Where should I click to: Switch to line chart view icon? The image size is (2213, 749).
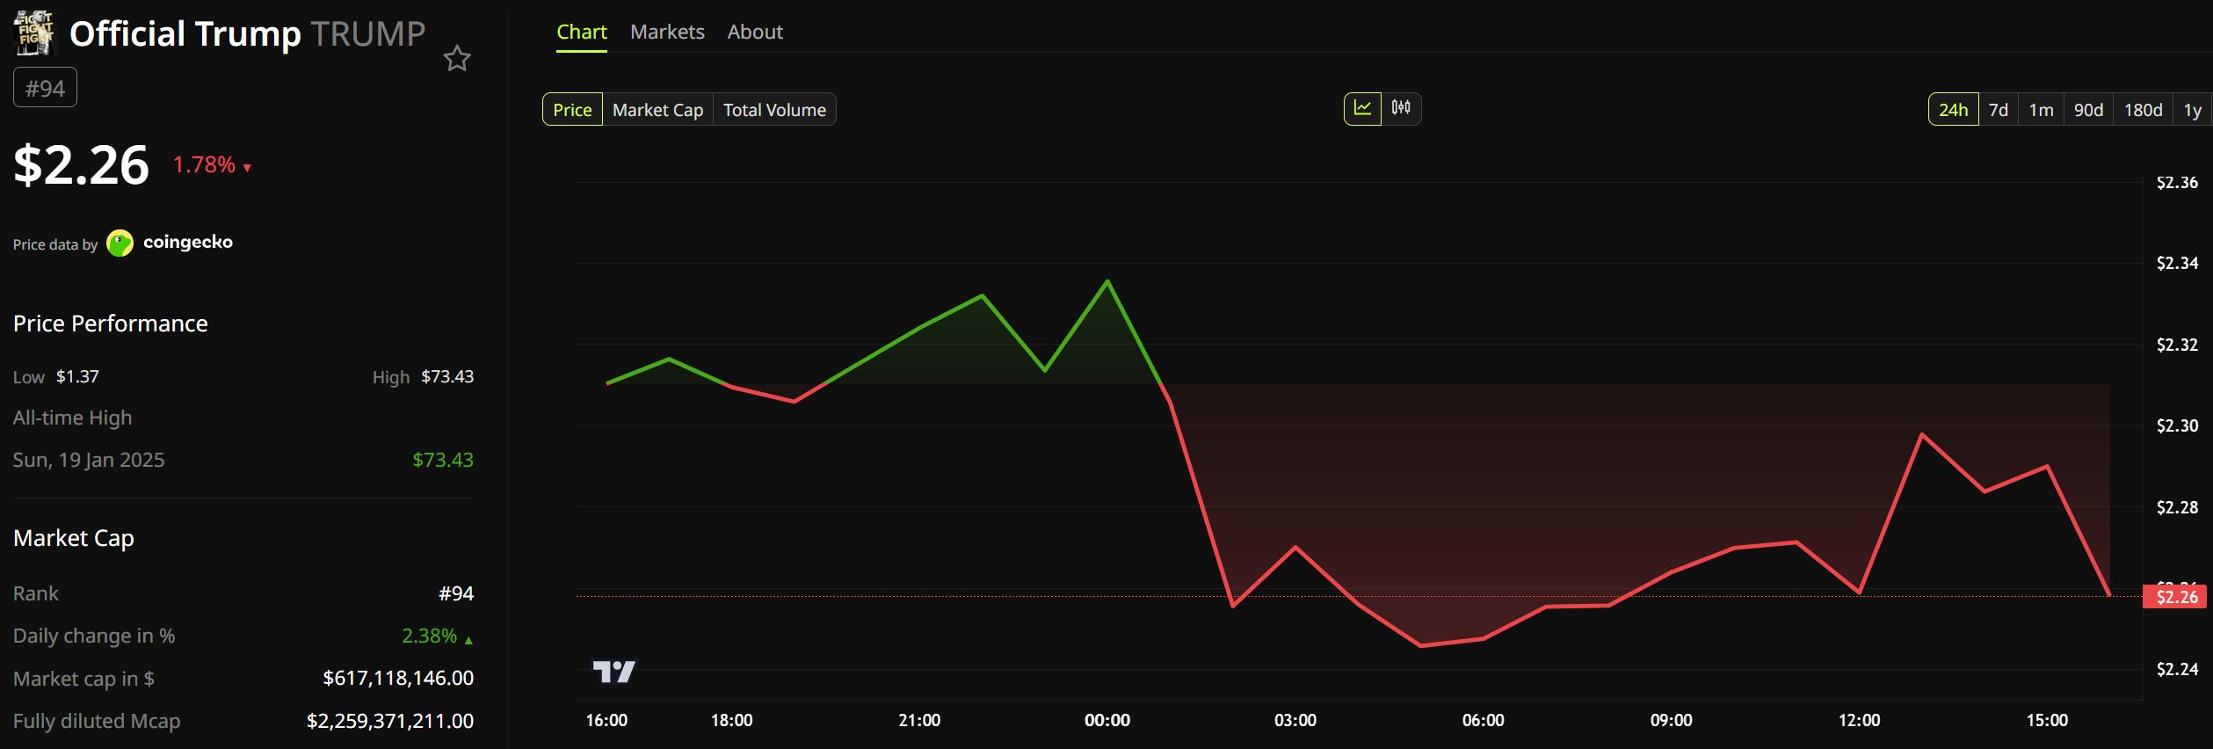tap(1362, 108)
